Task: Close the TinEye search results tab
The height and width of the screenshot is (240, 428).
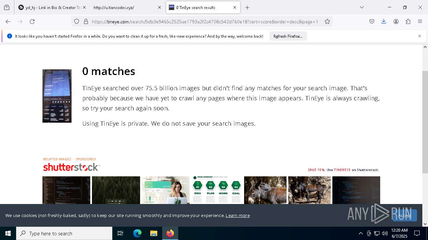Action: pyautogui.click(x=235, y=7)
